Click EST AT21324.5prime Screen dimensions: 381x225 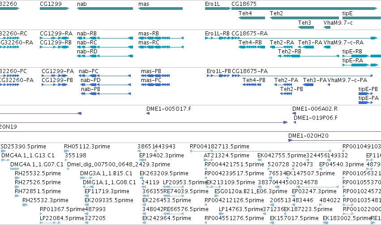(x=208, y=160)
